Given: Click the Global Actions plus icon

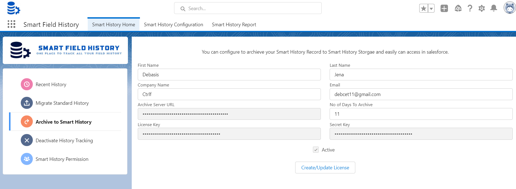Looking at the screenshot, I should coord(444,8).
